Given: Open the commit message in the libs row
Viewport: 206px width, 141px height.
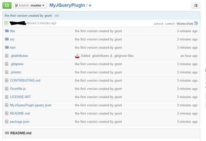Looking at the screenshot, I should (98, 31).
